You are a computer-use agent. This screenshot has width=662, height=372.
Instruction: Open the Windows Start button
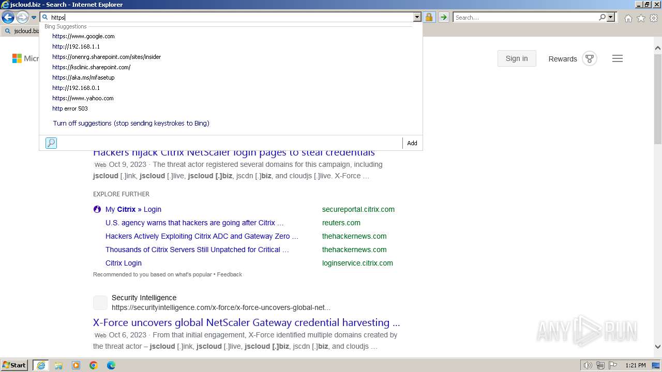point(14,365)
